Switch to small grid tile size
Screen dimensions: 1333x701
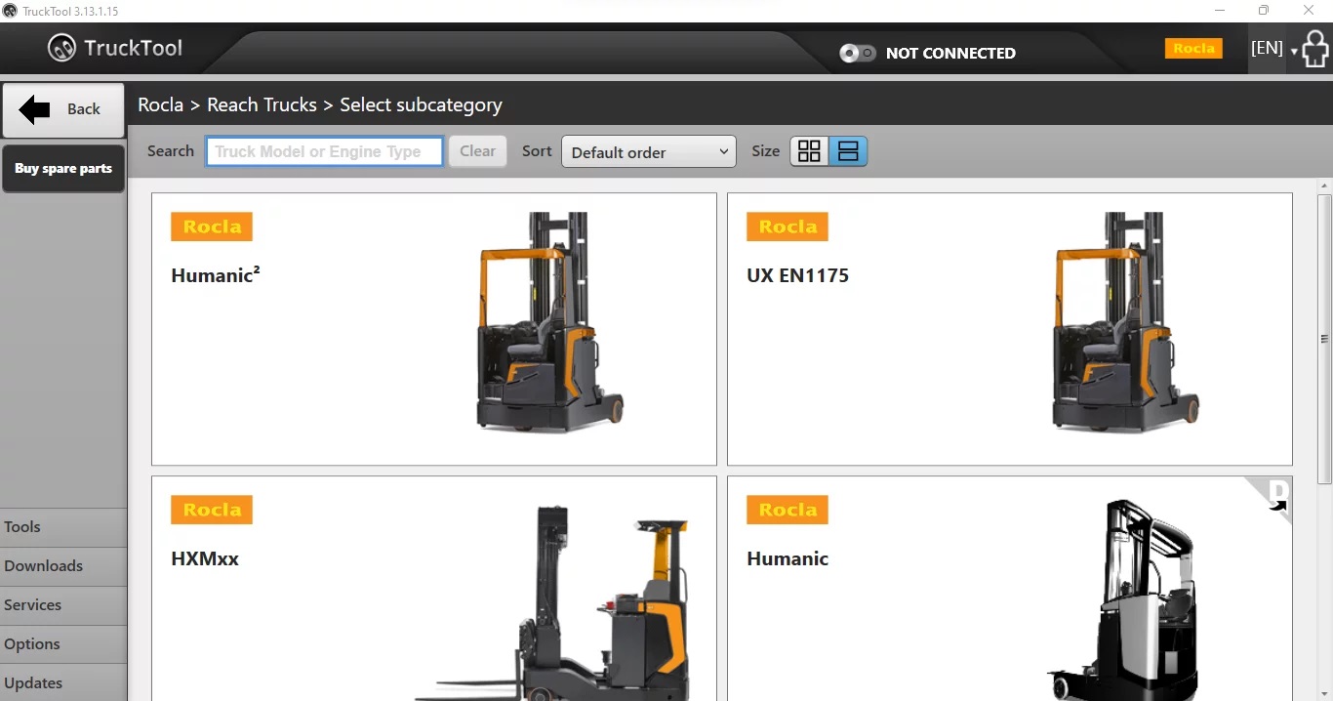(809, 151)
